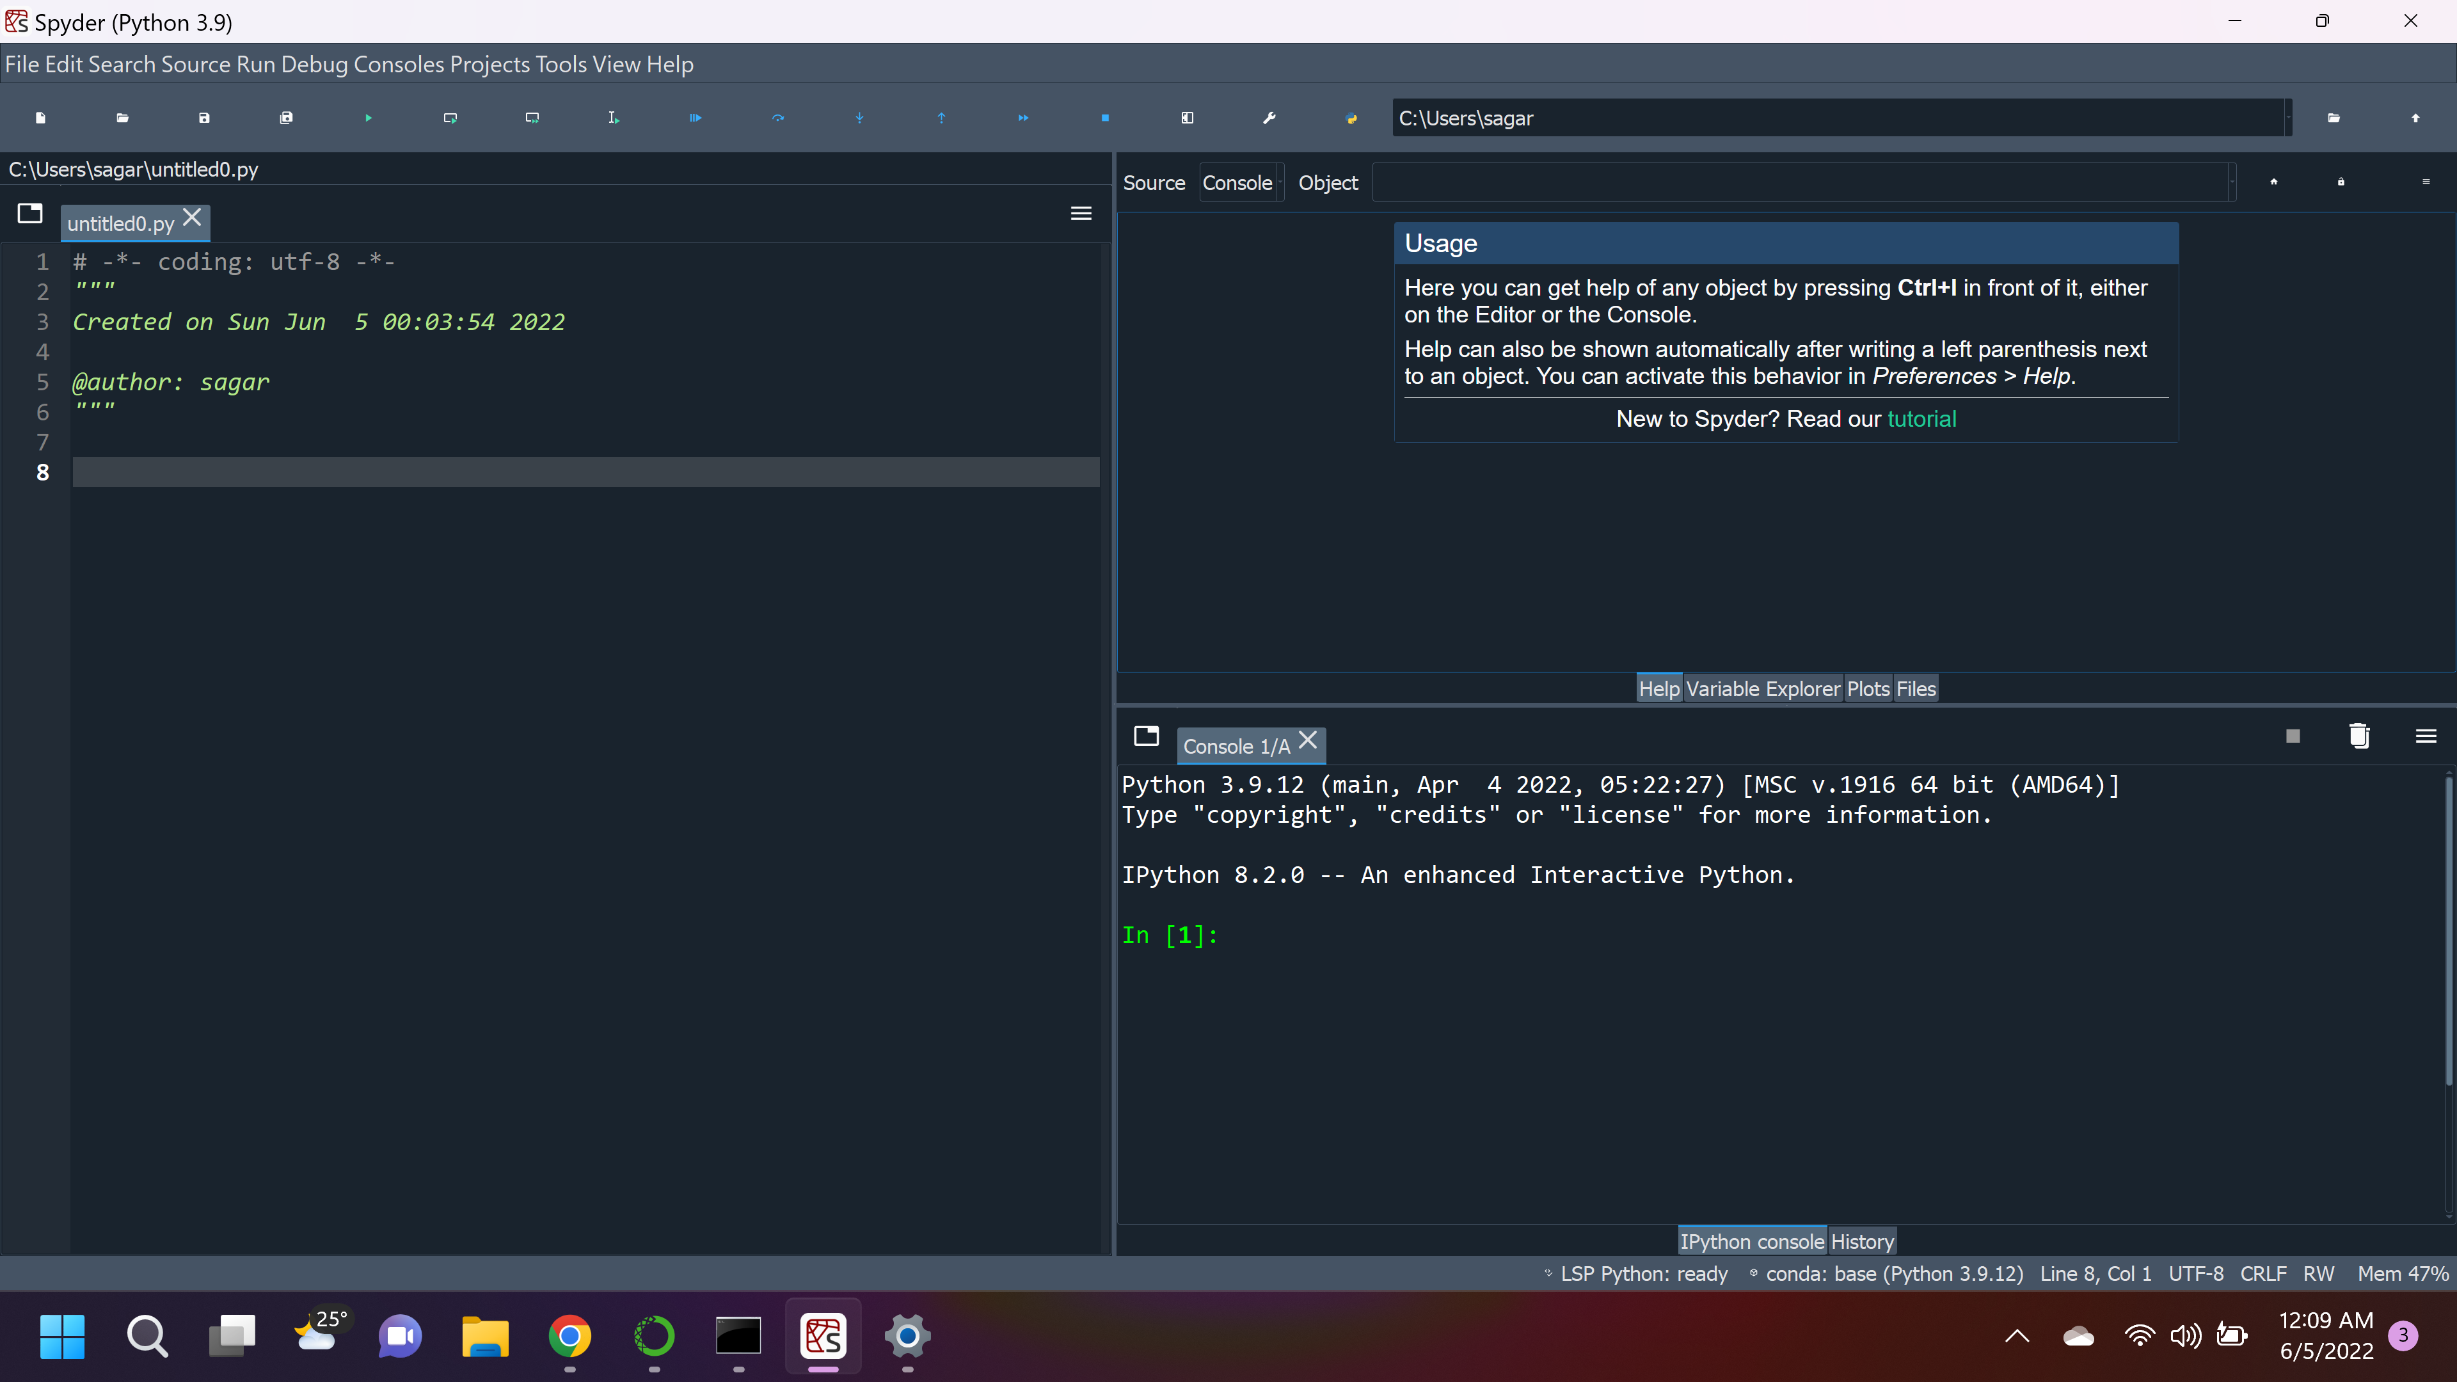This screenshot has width=2457, height=1382.
Task: Open the PYTHONPATH manager
Action: pos(1351,117)
